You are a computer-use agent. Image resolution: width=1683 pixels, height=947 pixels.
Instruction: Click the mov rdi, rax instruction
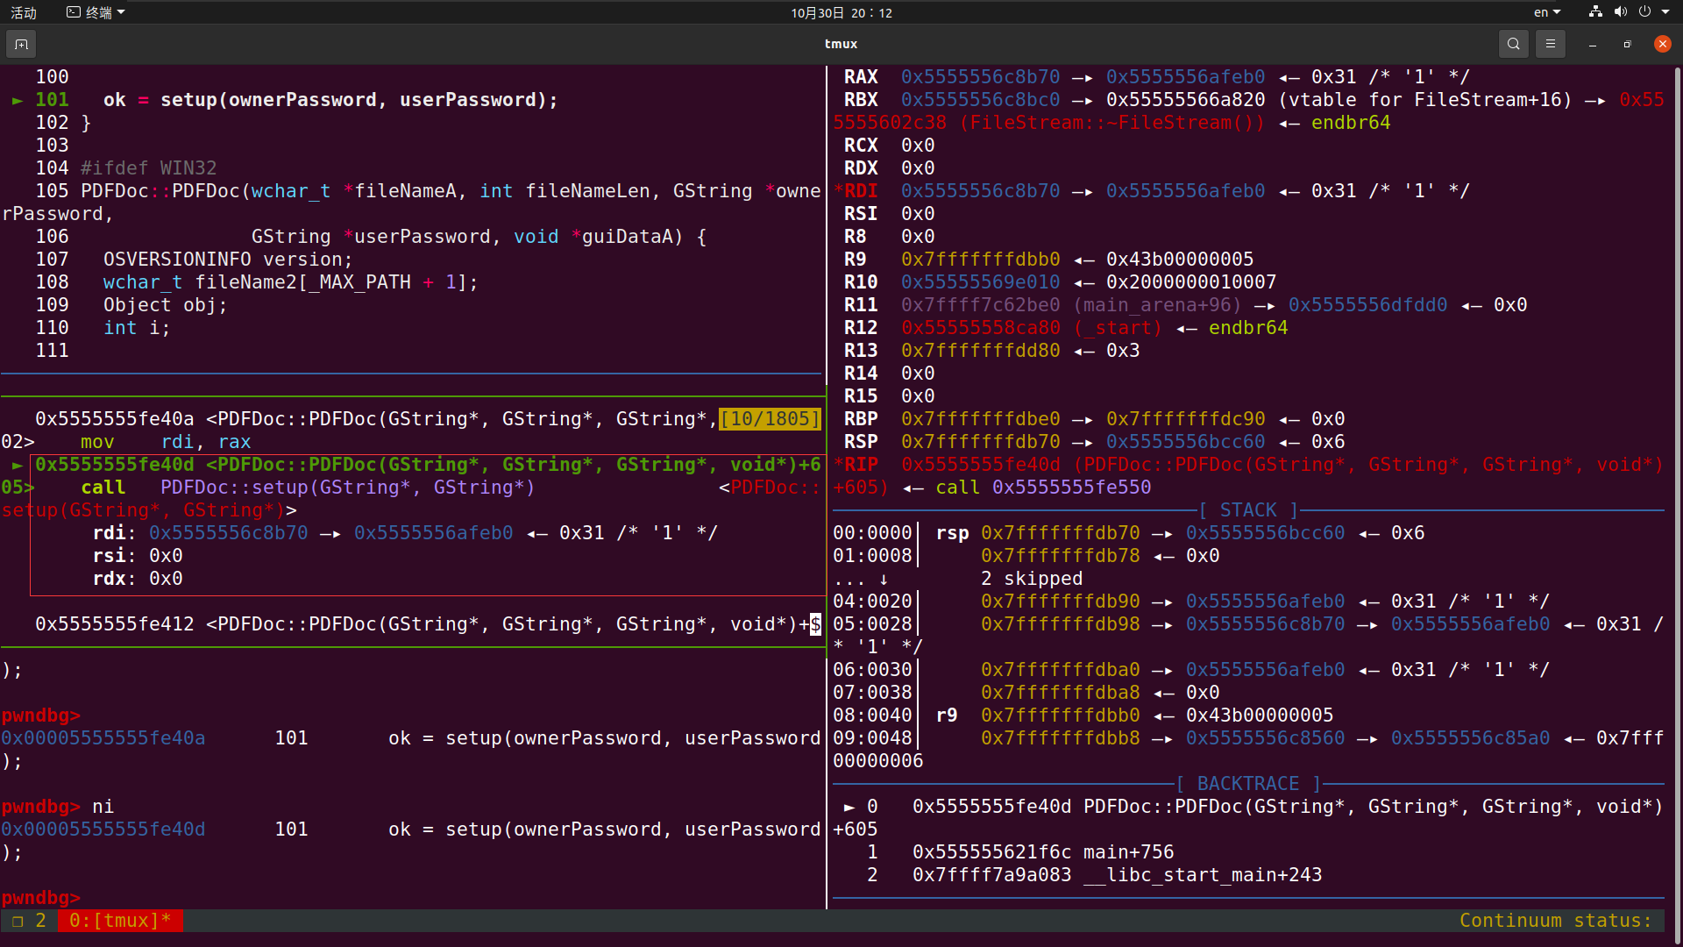(166, 442)
